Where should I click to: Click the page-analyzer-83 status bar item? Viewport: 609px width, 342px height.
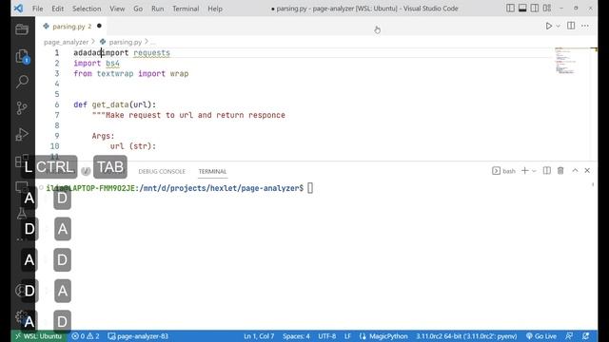[x=138, y=336]
